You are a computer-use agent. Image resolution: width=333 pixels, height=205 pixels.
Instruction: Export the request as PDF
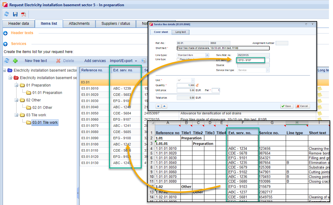(x=24, y=14)
